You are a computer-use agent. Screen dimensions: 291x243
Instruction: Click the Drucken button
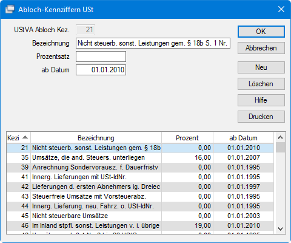pyautogui.click(x=261, y=117)
